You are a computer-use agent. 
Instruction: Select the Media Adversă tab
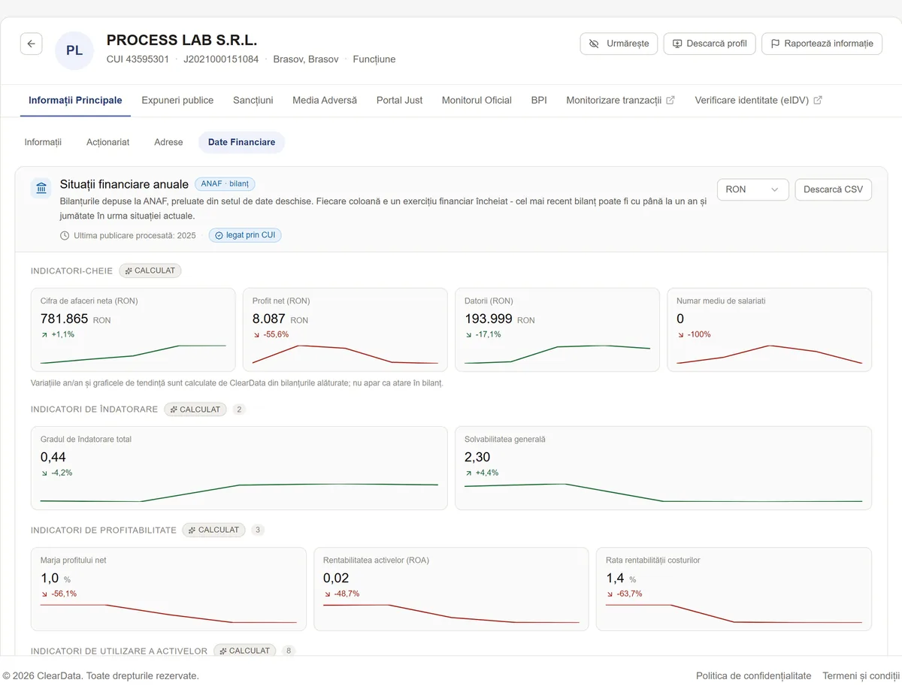pos(325,100)
